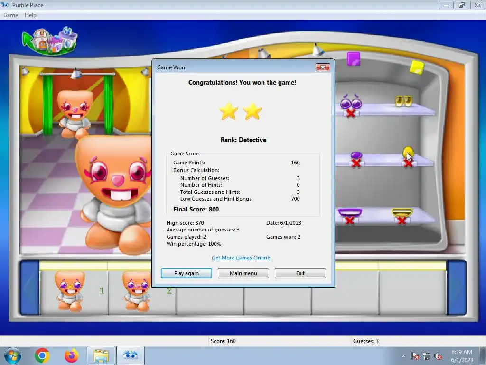Image resolution: width=486 pixels, height=365 pixels.
Task: Click the High score: 870 text
Action: [x=185, y=223]
